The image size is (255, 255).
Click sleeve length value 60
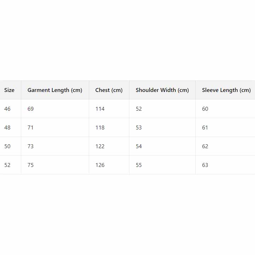click(205, 109)
